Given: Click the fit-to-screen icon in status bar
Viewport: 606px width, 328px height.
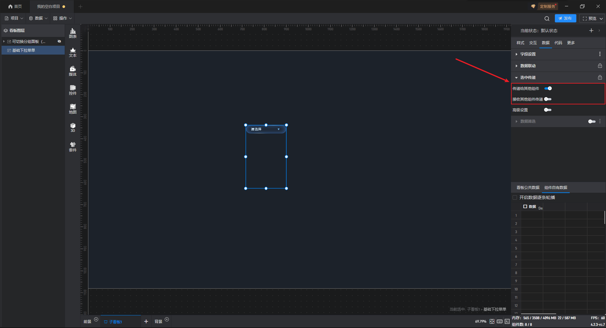Looking at the screenshot, I should point(492,321).
